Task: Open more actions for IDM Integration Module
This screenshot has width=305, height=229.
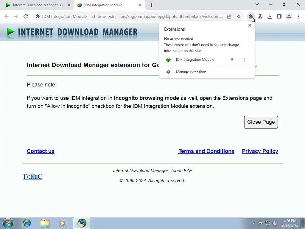Action: point(244,60)
